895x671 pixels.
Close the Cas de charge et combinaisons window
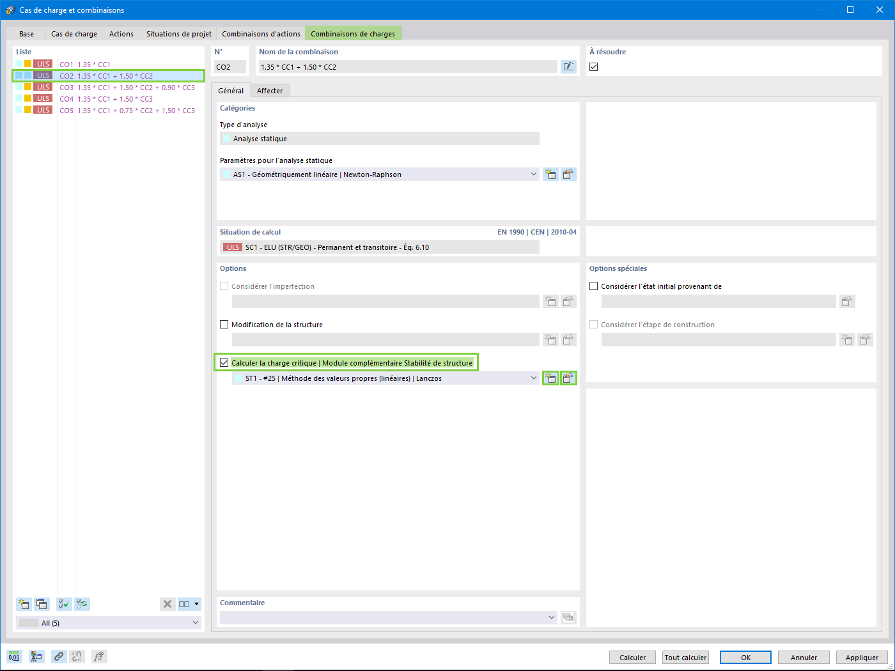click(880, 10)
